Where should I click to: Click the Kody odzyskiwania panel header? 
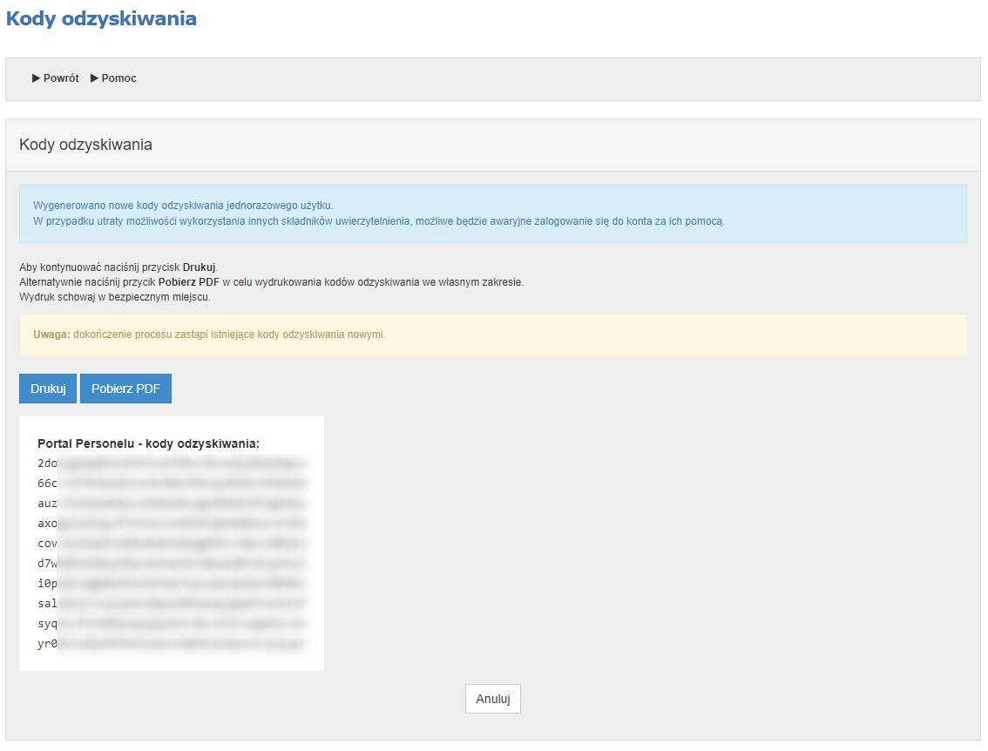85,145
